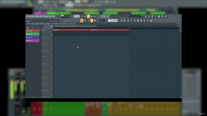Viewport: 207px width, 116px height.
Task: Toggle the playlist magnet snap icon
Action: coord(29,24)
